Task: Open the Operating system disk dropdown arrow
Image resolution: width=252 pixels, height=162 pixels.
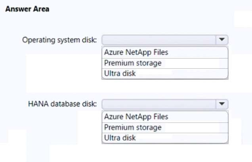Action: coord(222,40)
